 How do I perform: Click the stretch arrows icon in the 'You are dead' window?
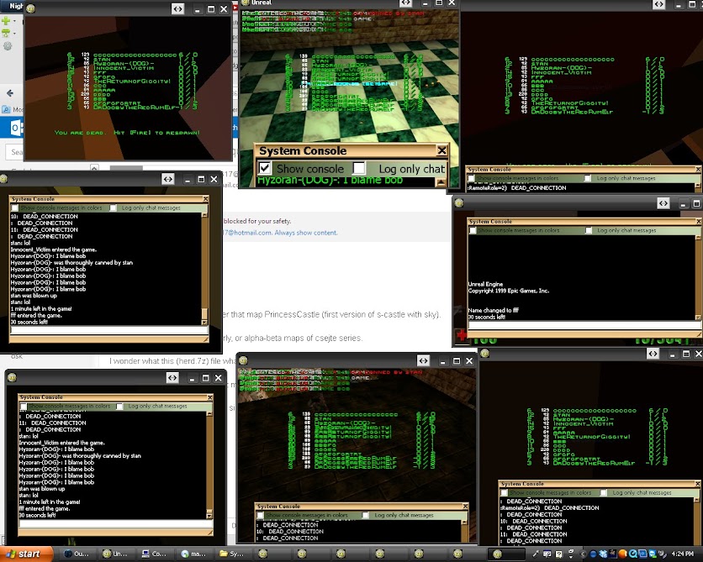[178, 9]
